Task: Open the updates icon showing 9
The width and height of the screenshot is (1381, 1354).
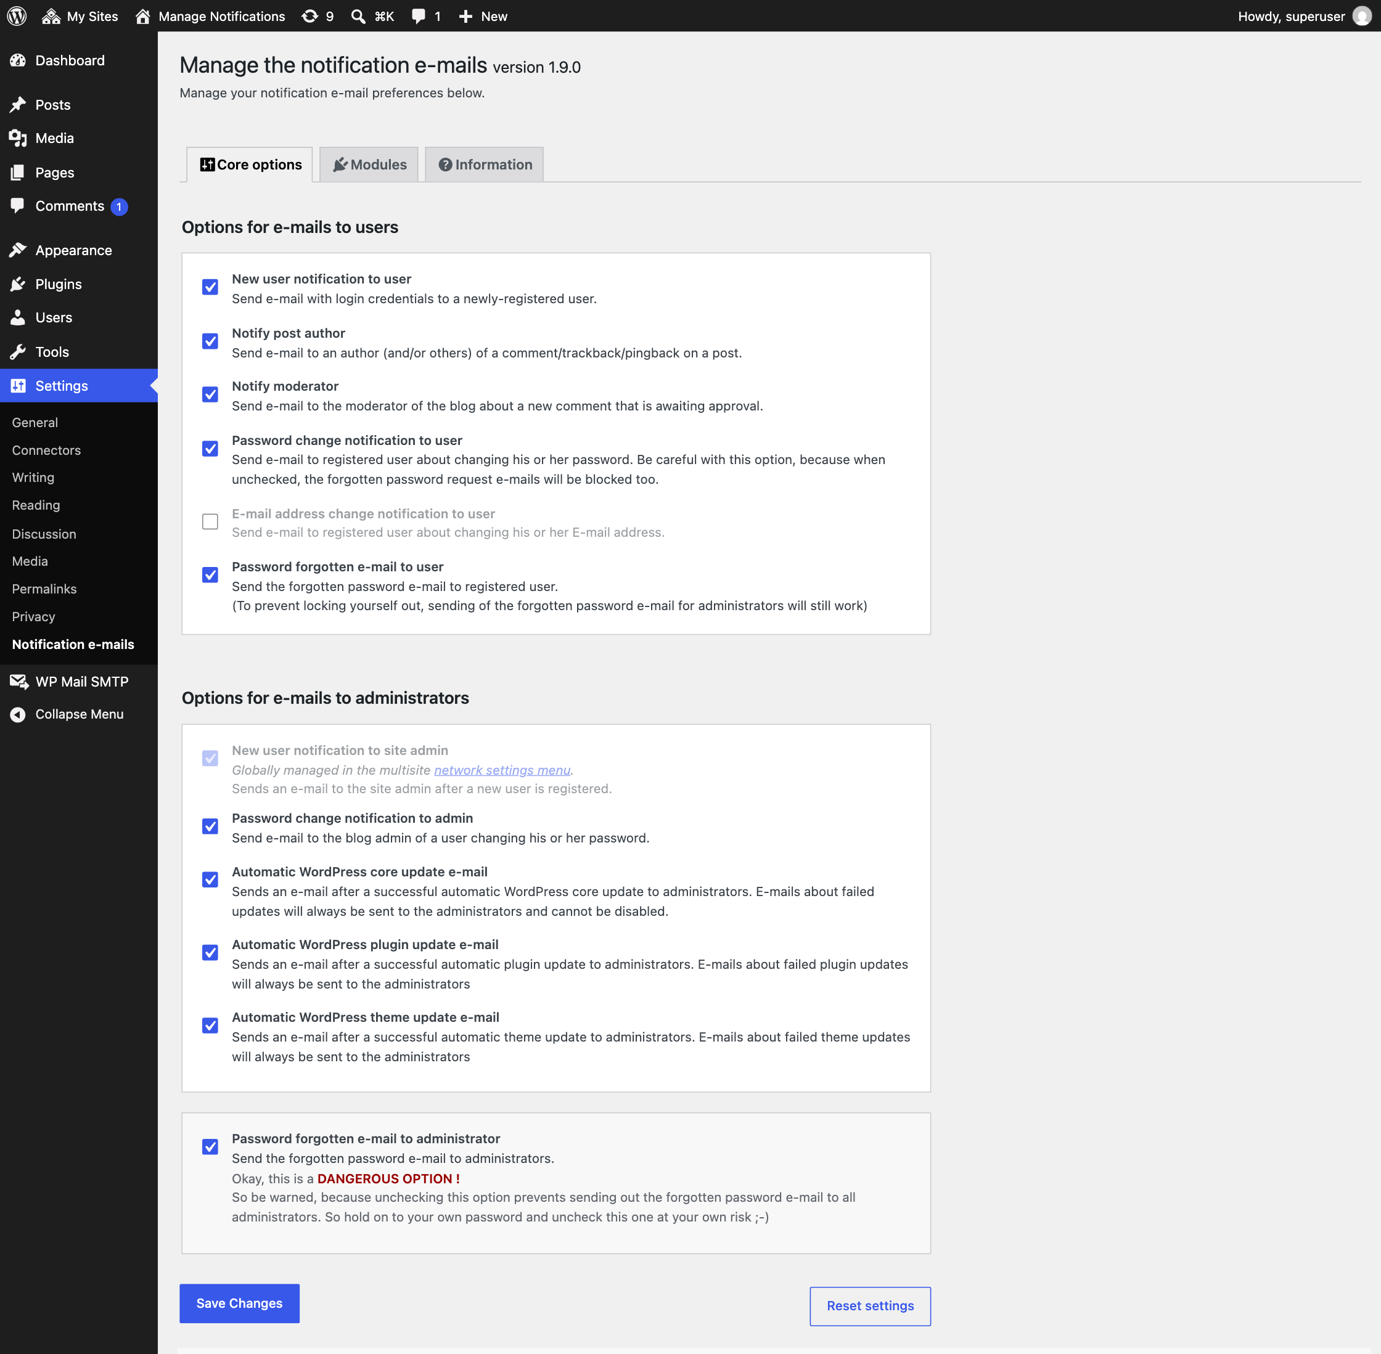Action: [309, 15]
